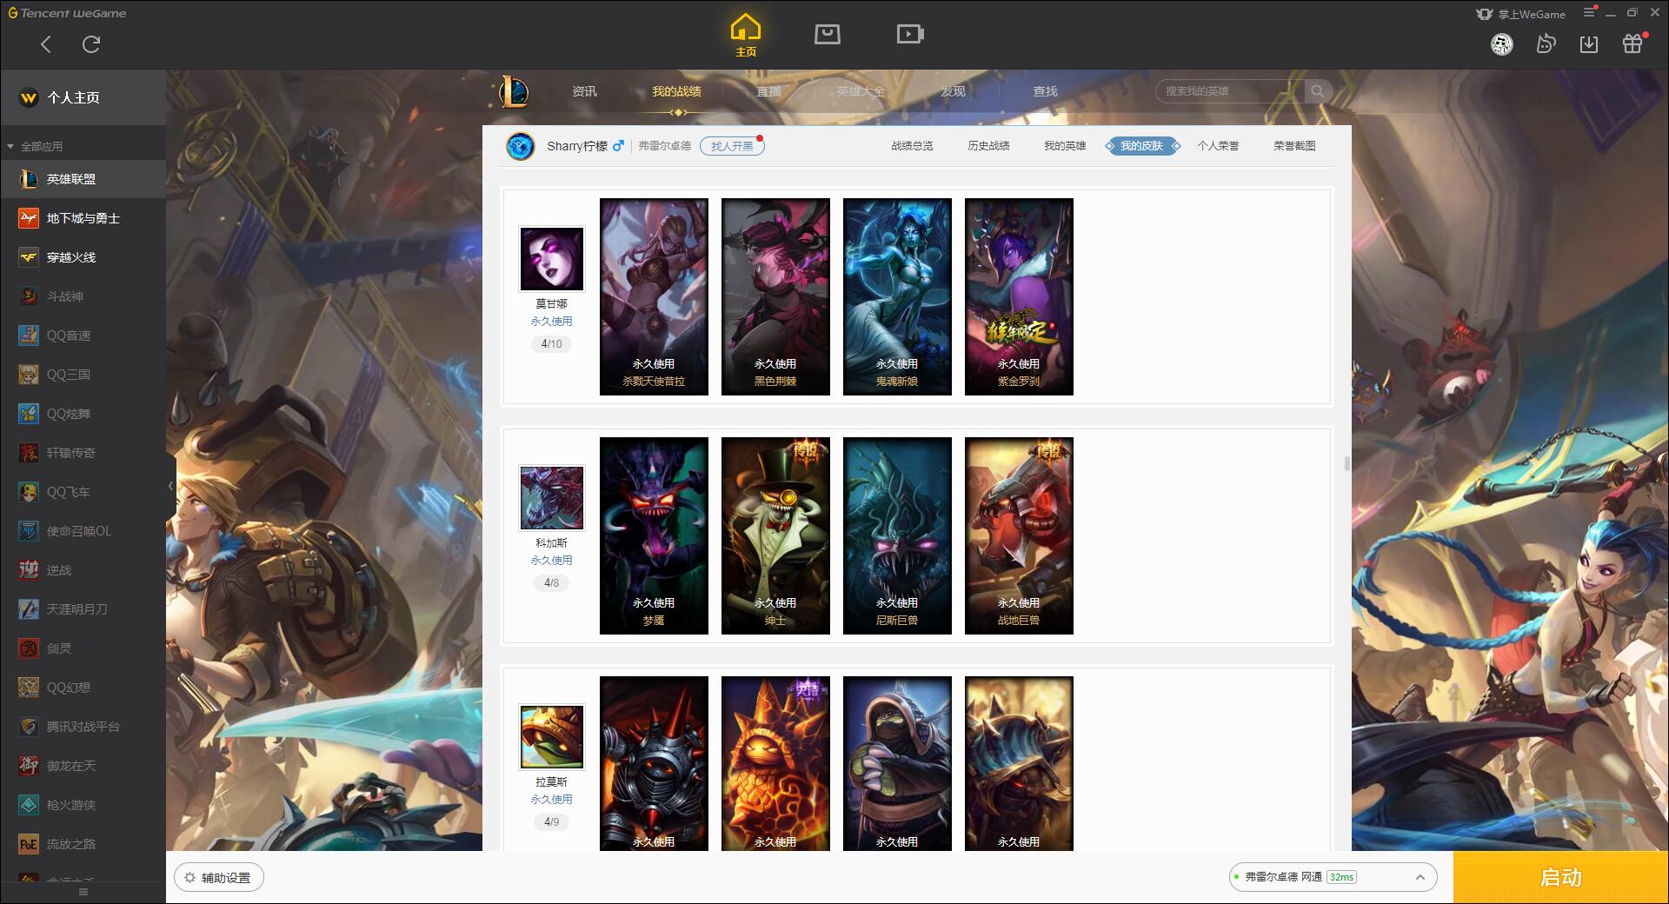The image size is (1669, 904).
Task: Go back with the left arrow icon
Action: [x=46, y=44]
